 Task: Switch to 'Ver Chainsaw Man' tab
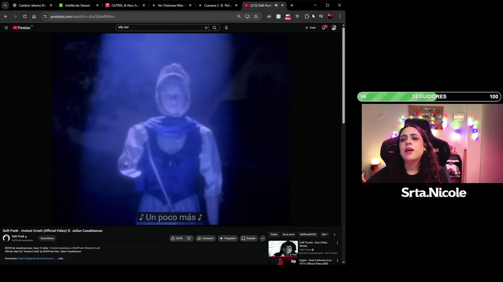pyautogui.click(x=171, y=5)
